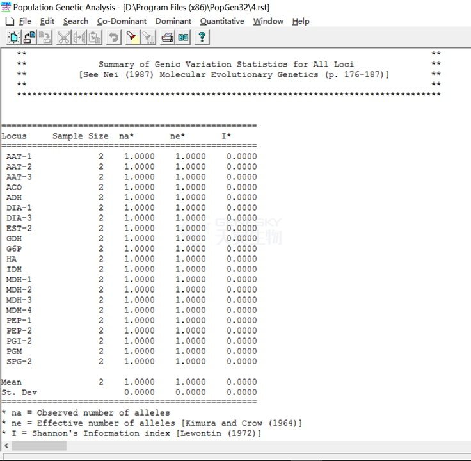Click the greyed-out Save toolbar icon
This screenshot has width=471, height=461.
tap(45, 38)
